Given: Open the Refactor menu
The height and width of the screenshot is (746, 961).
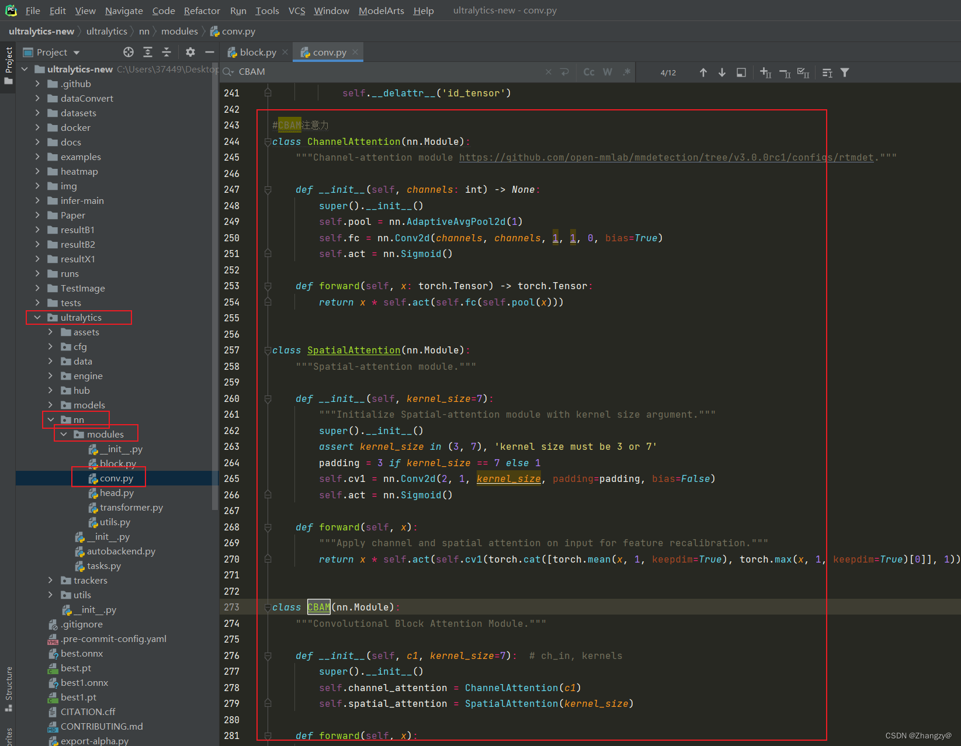Looking at the screenshot, I should point(202,11).
